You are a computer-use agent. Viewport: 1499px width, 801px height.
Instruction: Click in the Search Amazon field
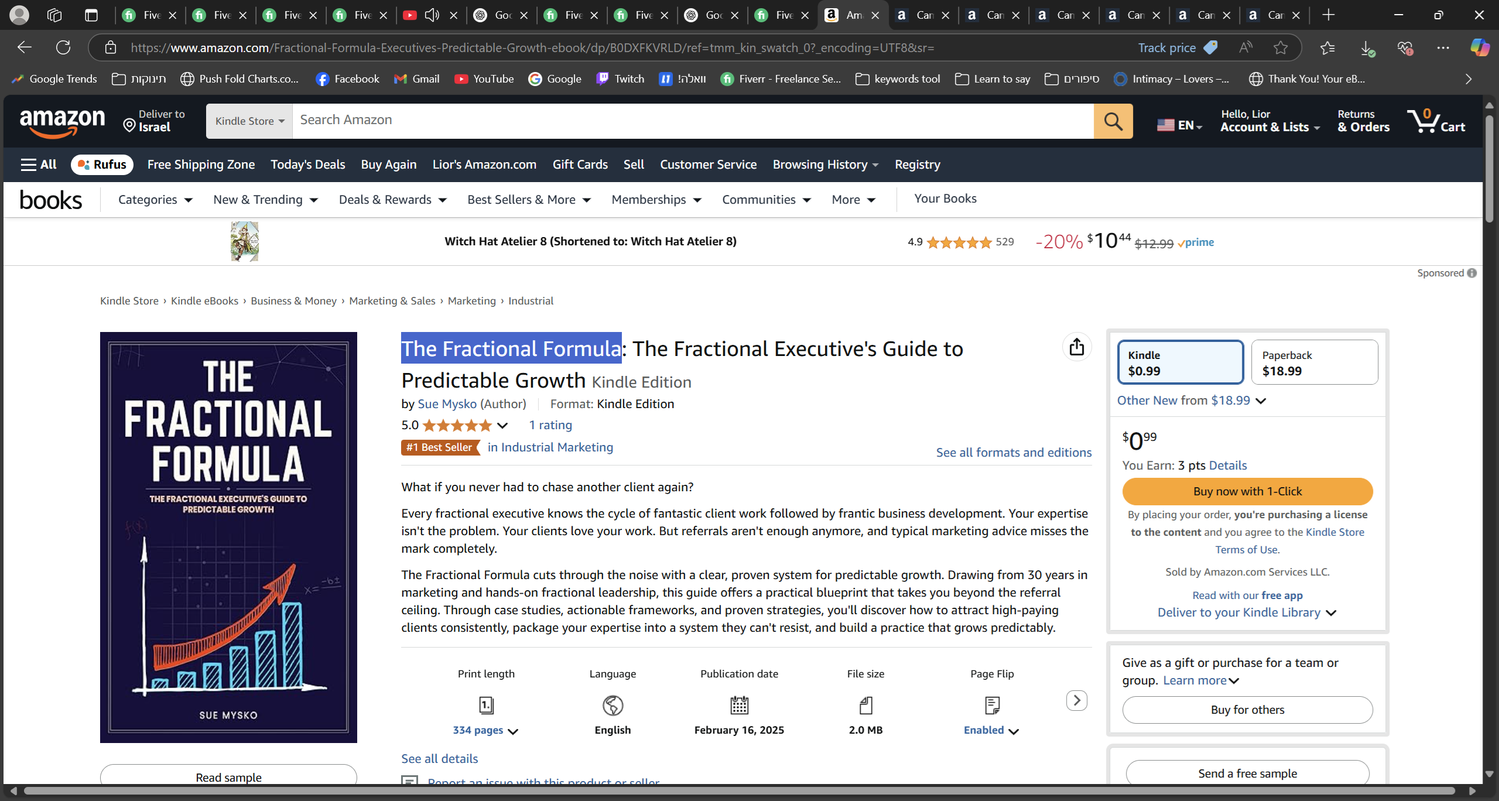(693, 121)
